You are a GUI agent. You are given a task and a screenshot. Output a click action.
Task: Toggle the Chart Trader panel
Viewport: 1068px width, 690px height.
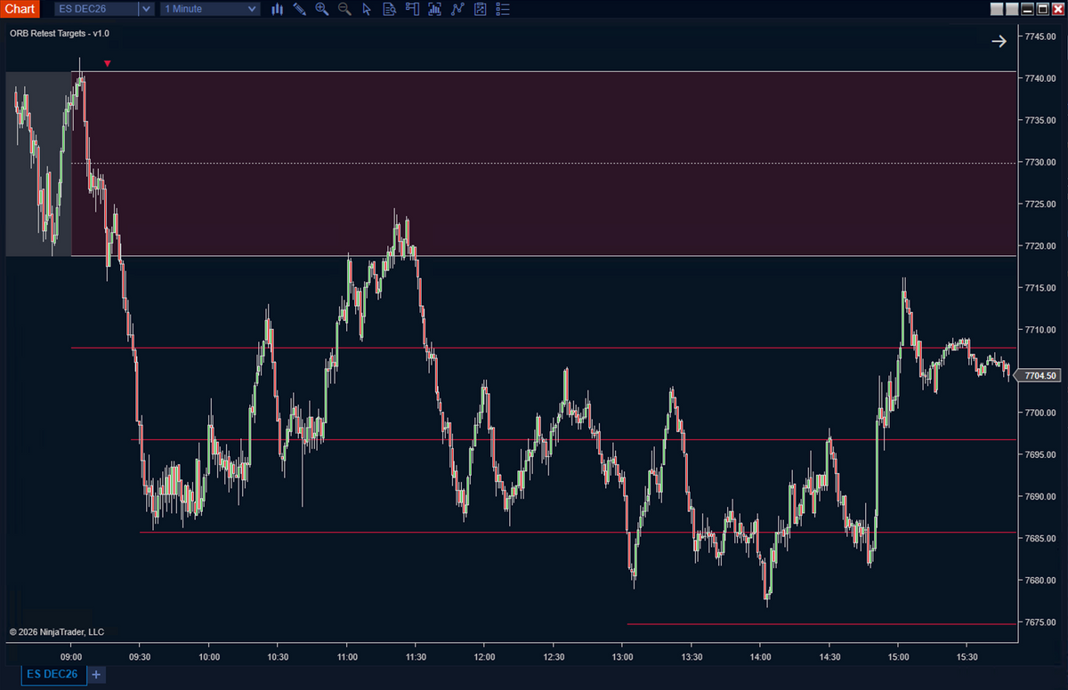point(411,9)
